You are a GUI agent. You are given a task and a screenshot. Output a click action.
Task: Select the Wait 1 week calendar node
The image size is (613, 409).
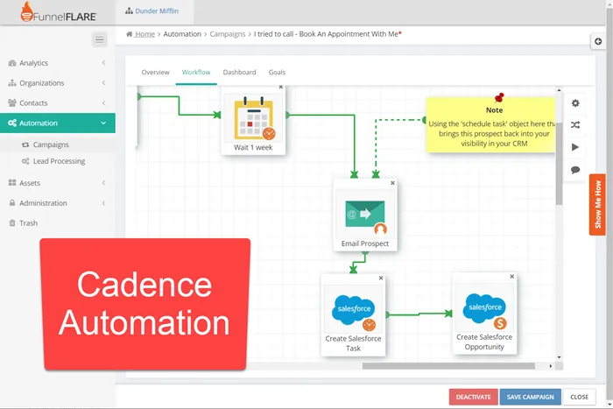click(x=253, y=121)
